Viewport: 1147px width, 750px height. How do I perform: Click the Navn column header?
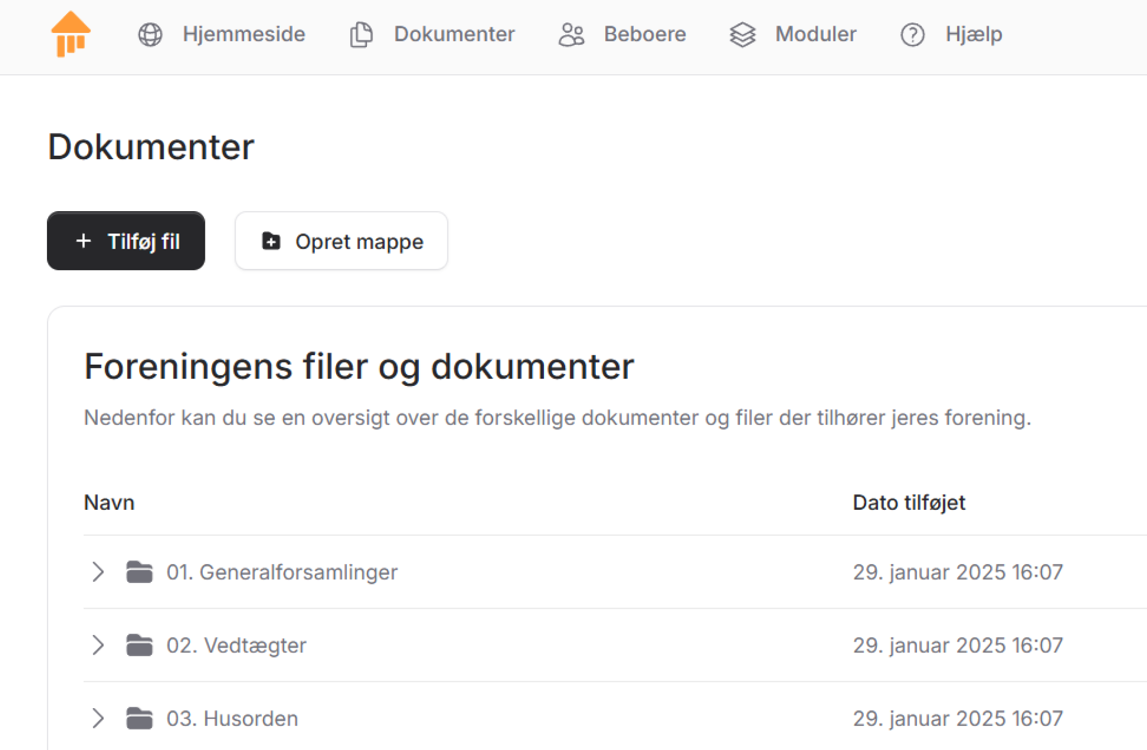109,503
